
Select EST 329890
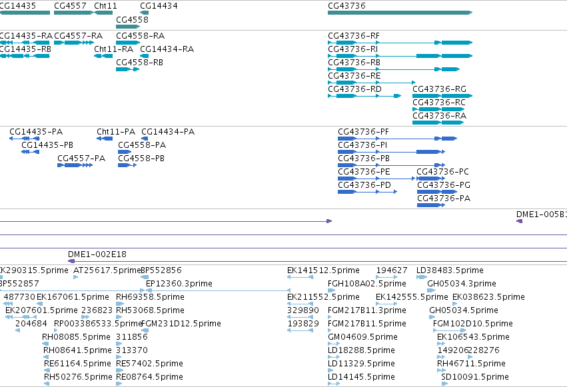click(300, 317)
